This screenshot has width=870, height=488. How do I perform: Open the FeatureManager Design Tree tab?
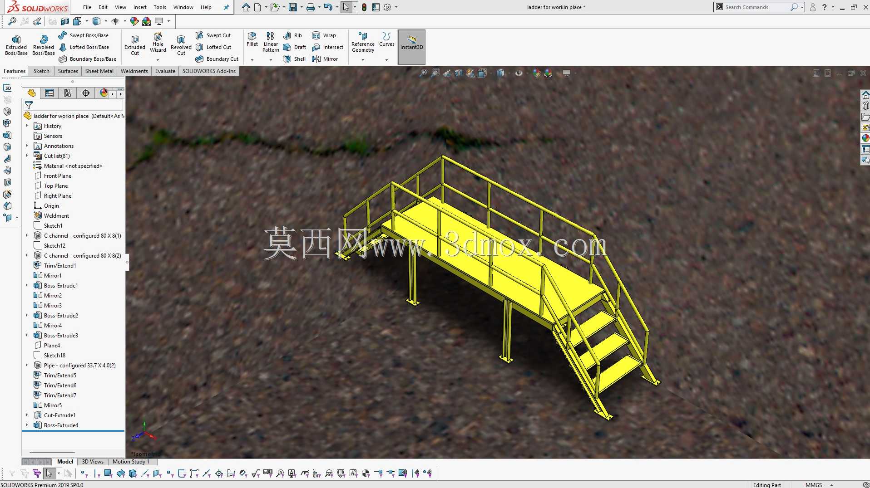pos(31,93)
